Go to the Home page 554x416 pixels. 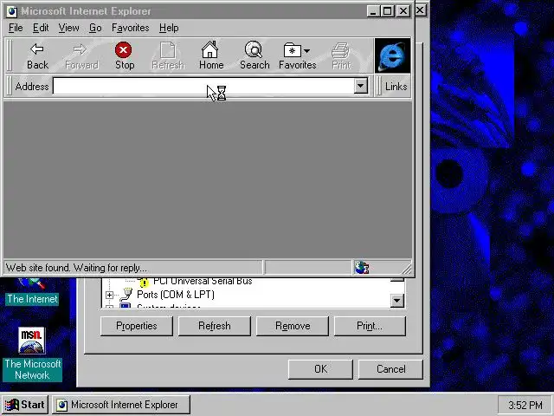(x=211, y=55)
